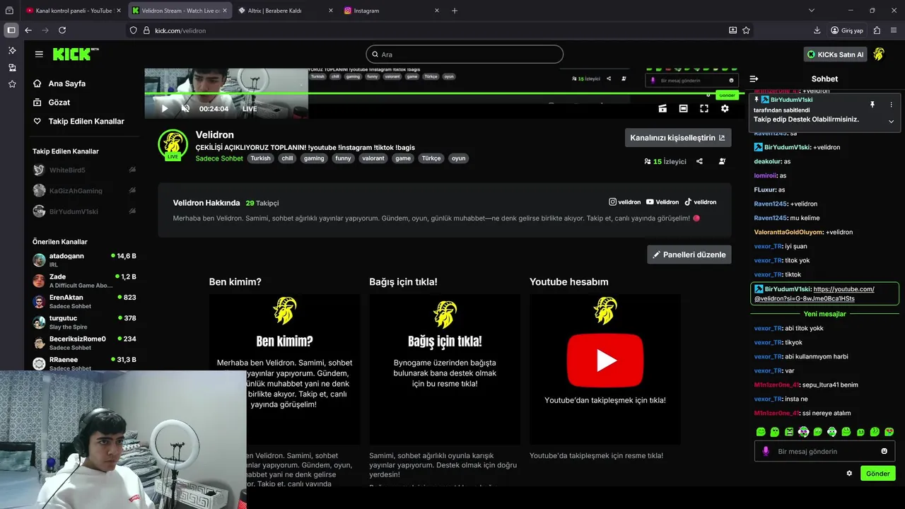Share the Velidron channel
This screenshot has height=509, width=905.
(x=699, y=161)
